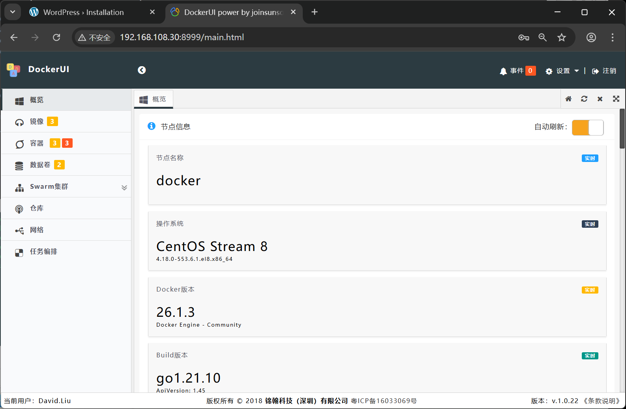This screenshot has width=626, height=409.
Task: Open the 镜像 images sidebar item
Action: coord(66,122)
